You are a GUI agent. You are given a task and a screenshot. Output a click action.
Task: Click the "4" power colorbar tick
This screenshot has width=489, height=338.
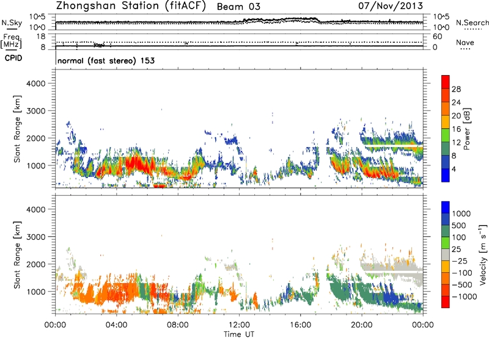(454, 169)
